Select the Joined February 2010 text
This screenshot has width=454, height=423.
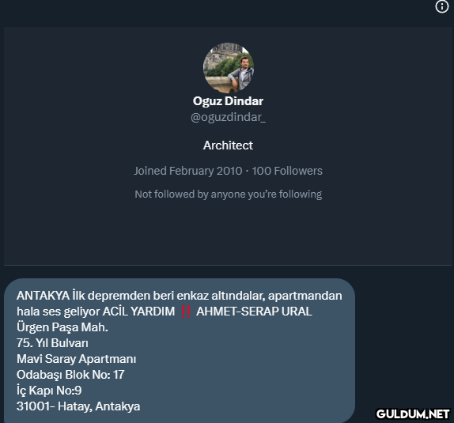pyautogui.click(x=188, y=171)
